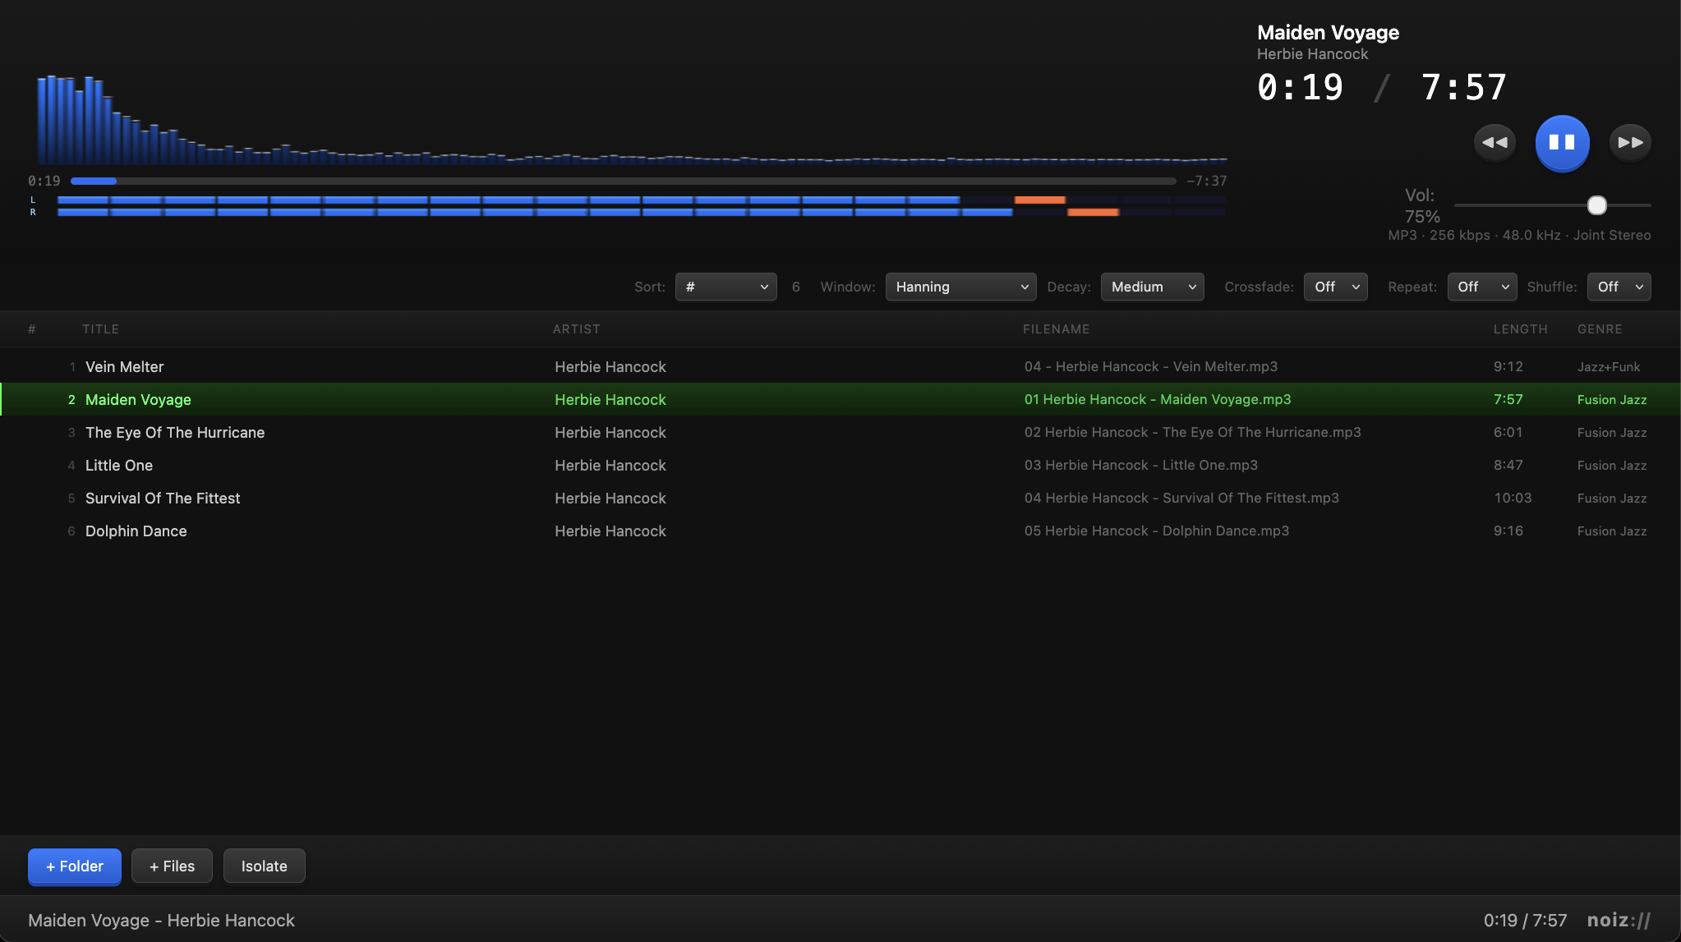The image size is (1681, 942).
Task: Click the noiz:// logo in status bar
Action: [1619, 920]
